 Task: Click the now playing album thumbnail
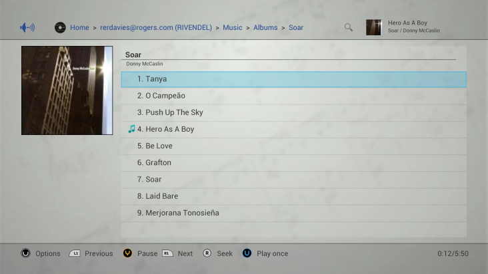(x=374, y=27)
